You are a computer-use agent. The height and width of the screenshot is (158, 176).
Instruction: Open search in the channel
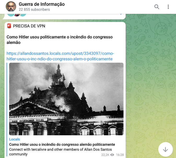157,7
